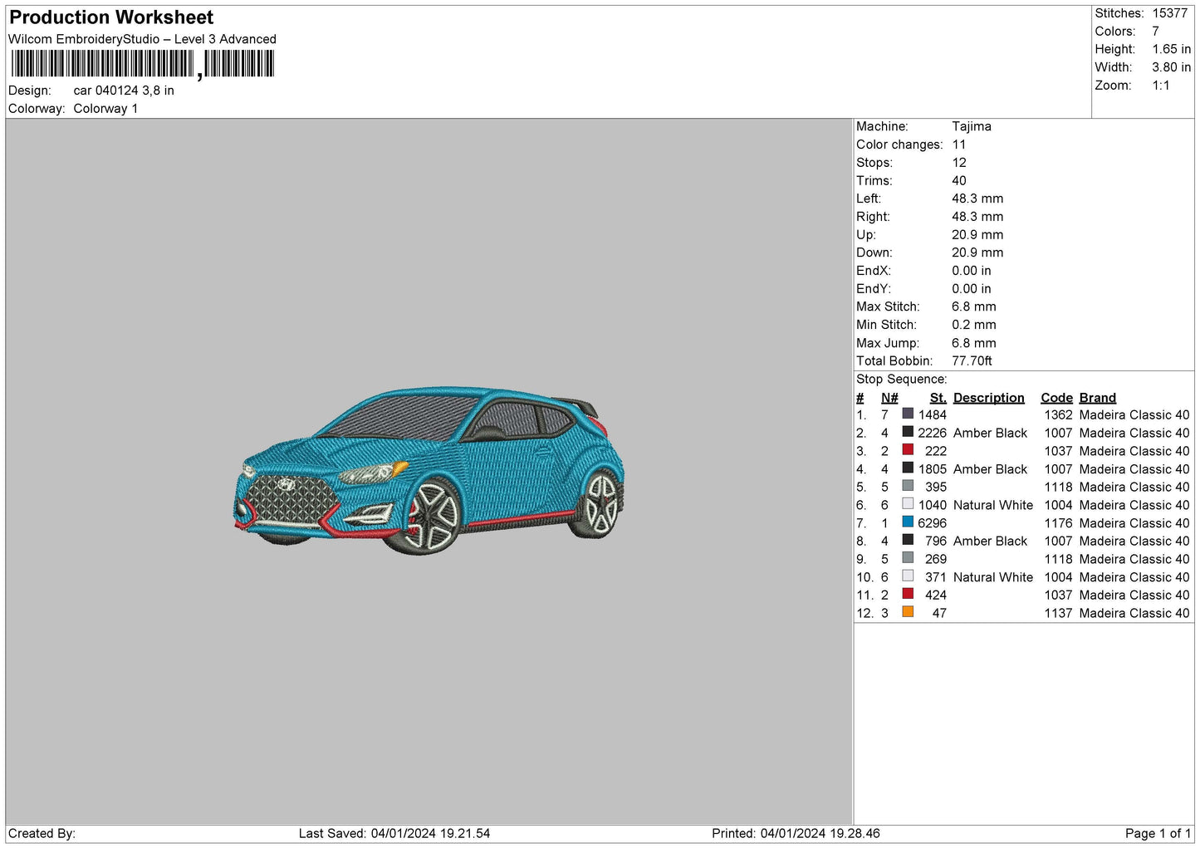Select the blue swatch beside stitch count 6296
Screen dimensions: 1200x848
coord(908,522)
